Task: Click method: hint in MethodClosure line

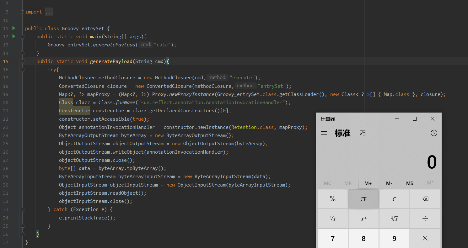Action: coord(217,77)
